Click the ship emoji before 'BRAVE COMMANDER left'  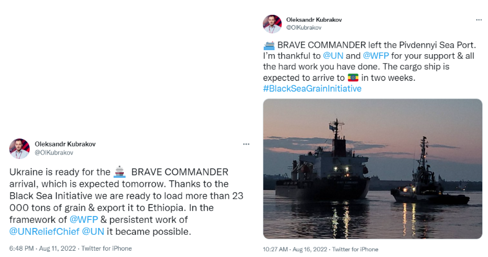(x=269, y=45)
